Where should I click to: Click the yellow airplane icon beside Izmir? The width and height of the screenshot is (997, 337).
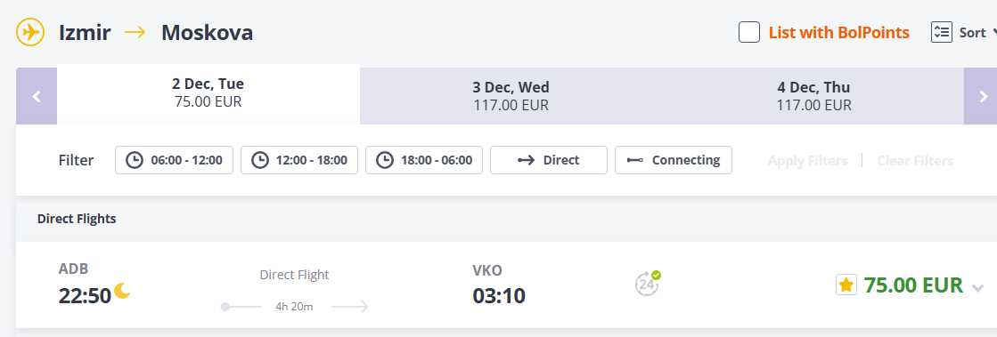tap(30, 32)
